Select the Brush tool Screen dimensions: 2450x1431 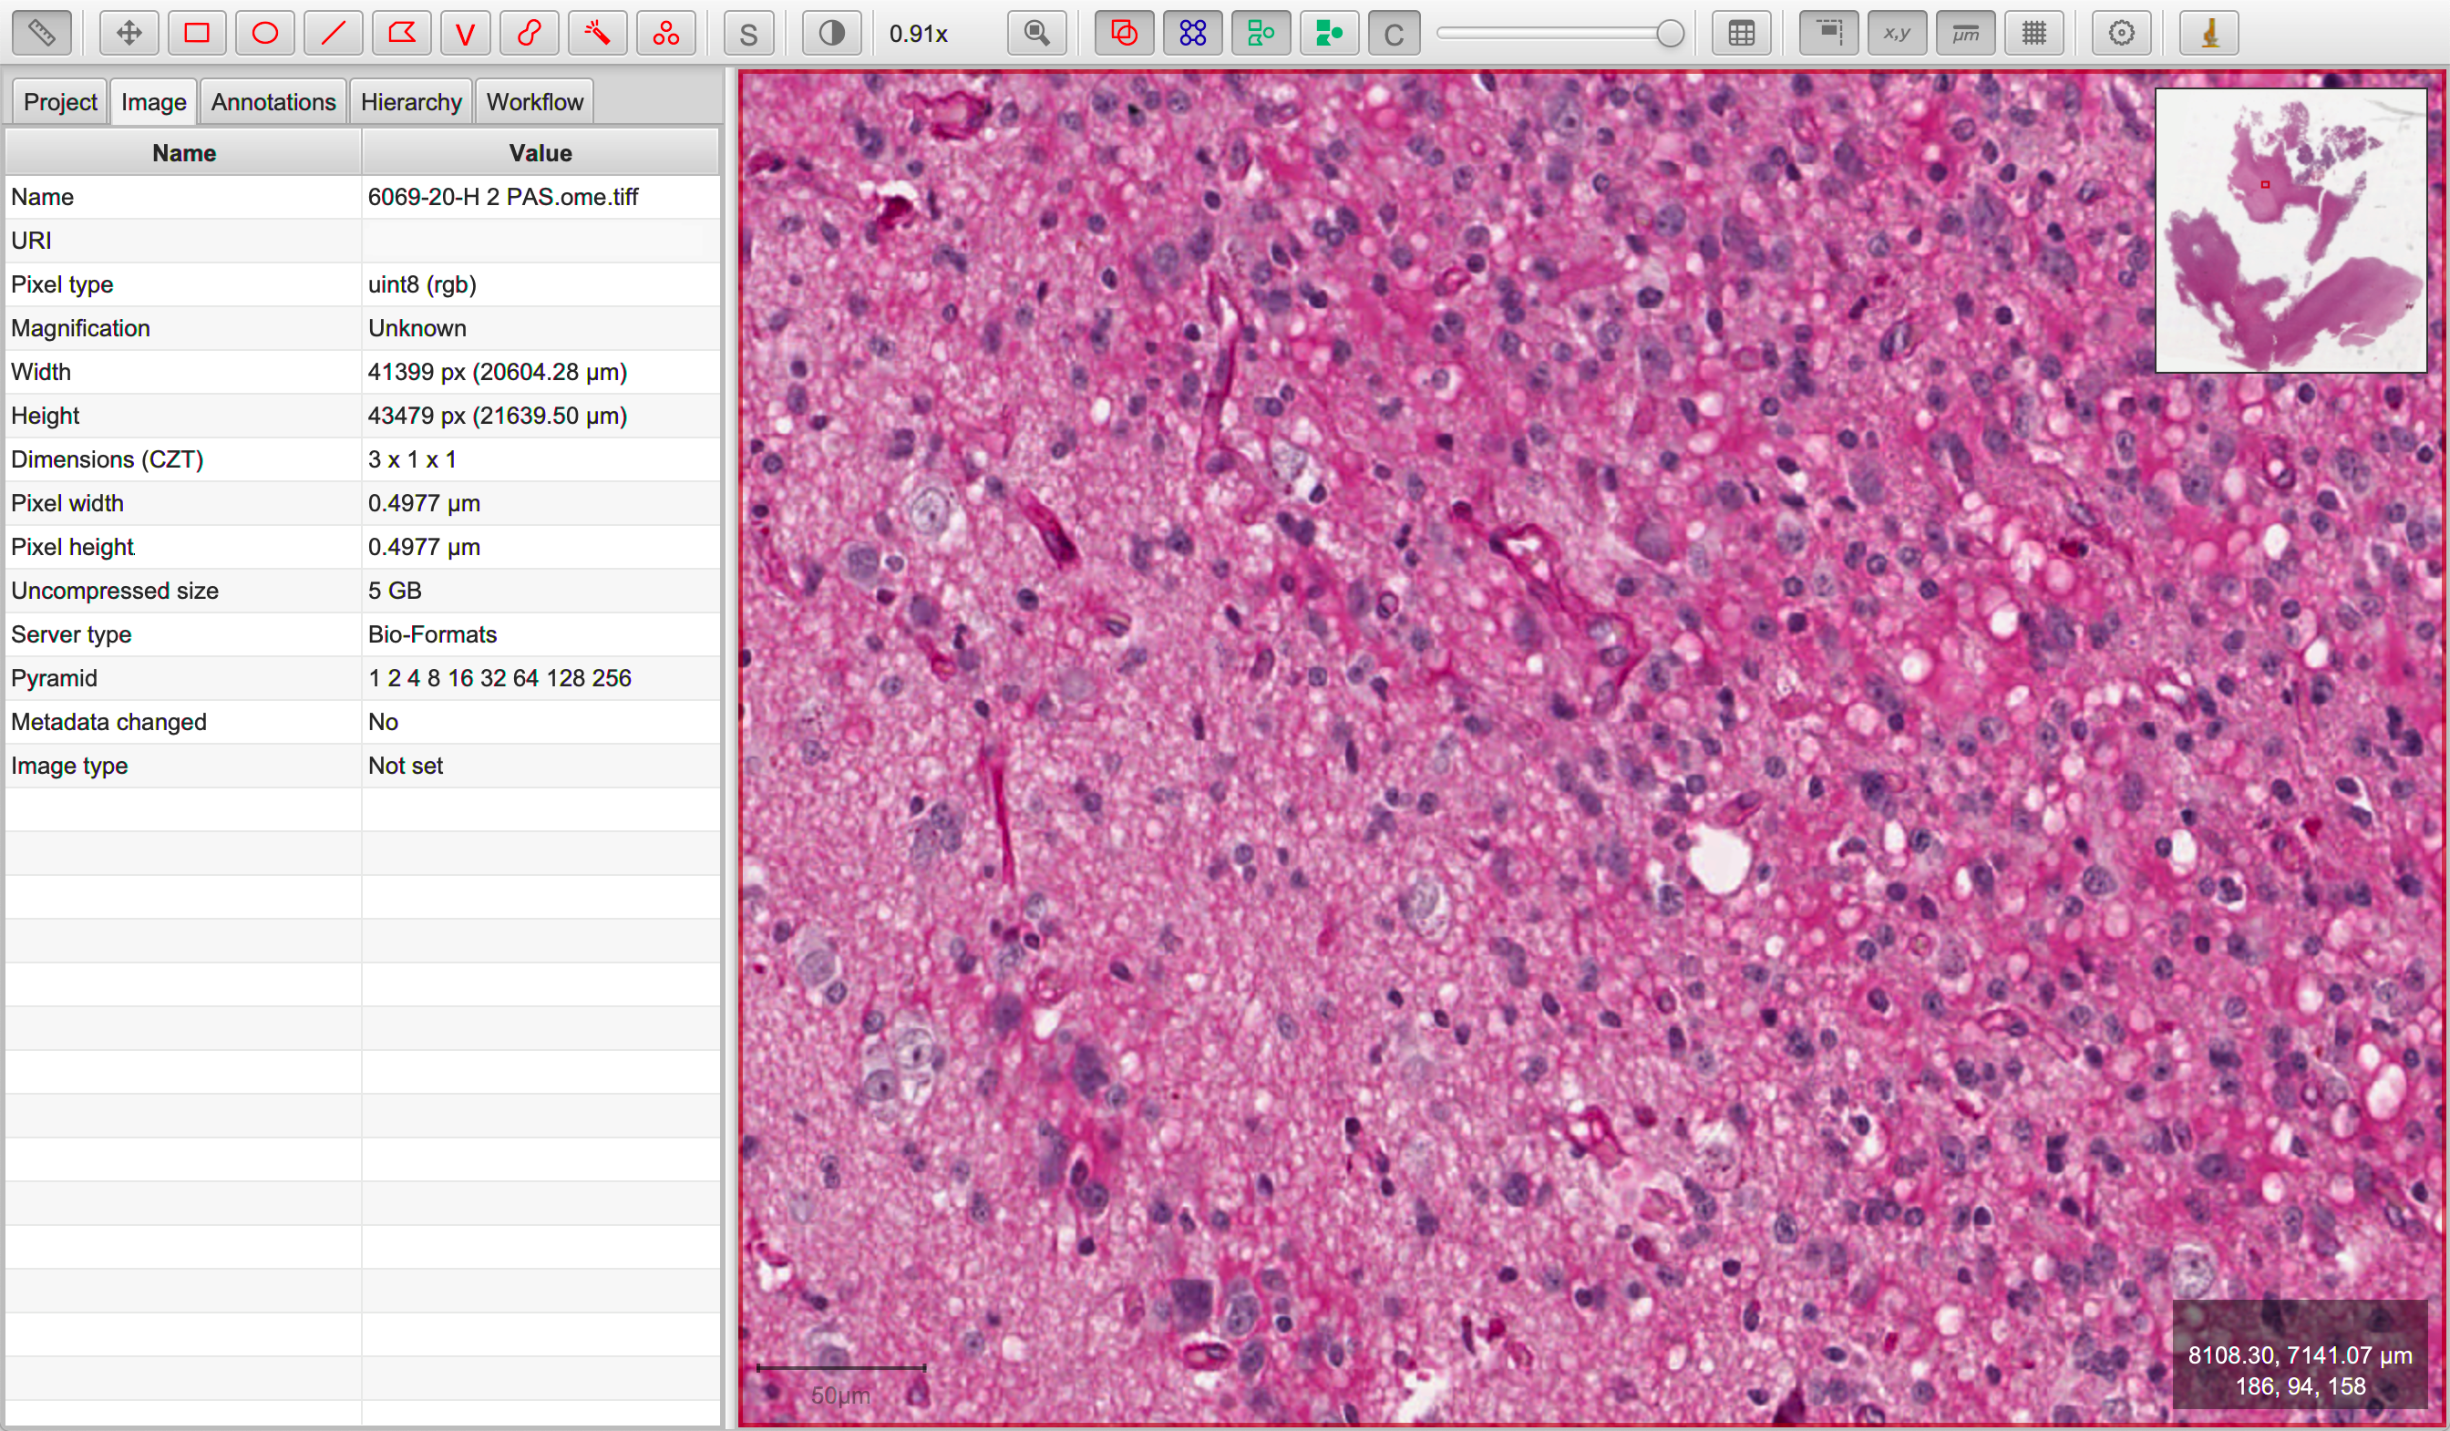(x=529, y=34)
